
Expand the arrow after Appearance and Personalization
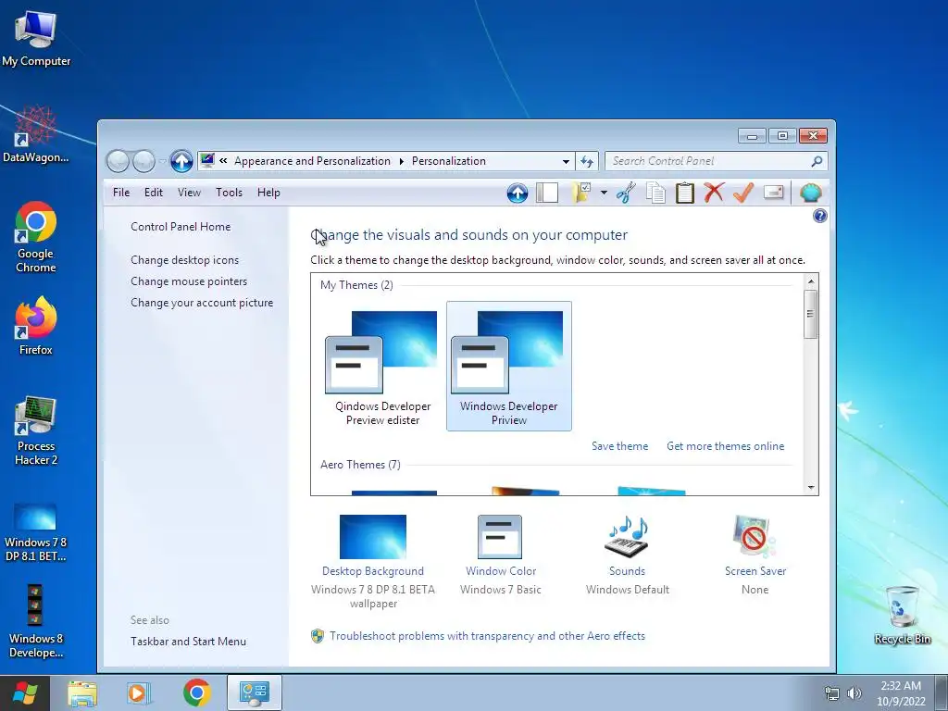coord(401,161)
